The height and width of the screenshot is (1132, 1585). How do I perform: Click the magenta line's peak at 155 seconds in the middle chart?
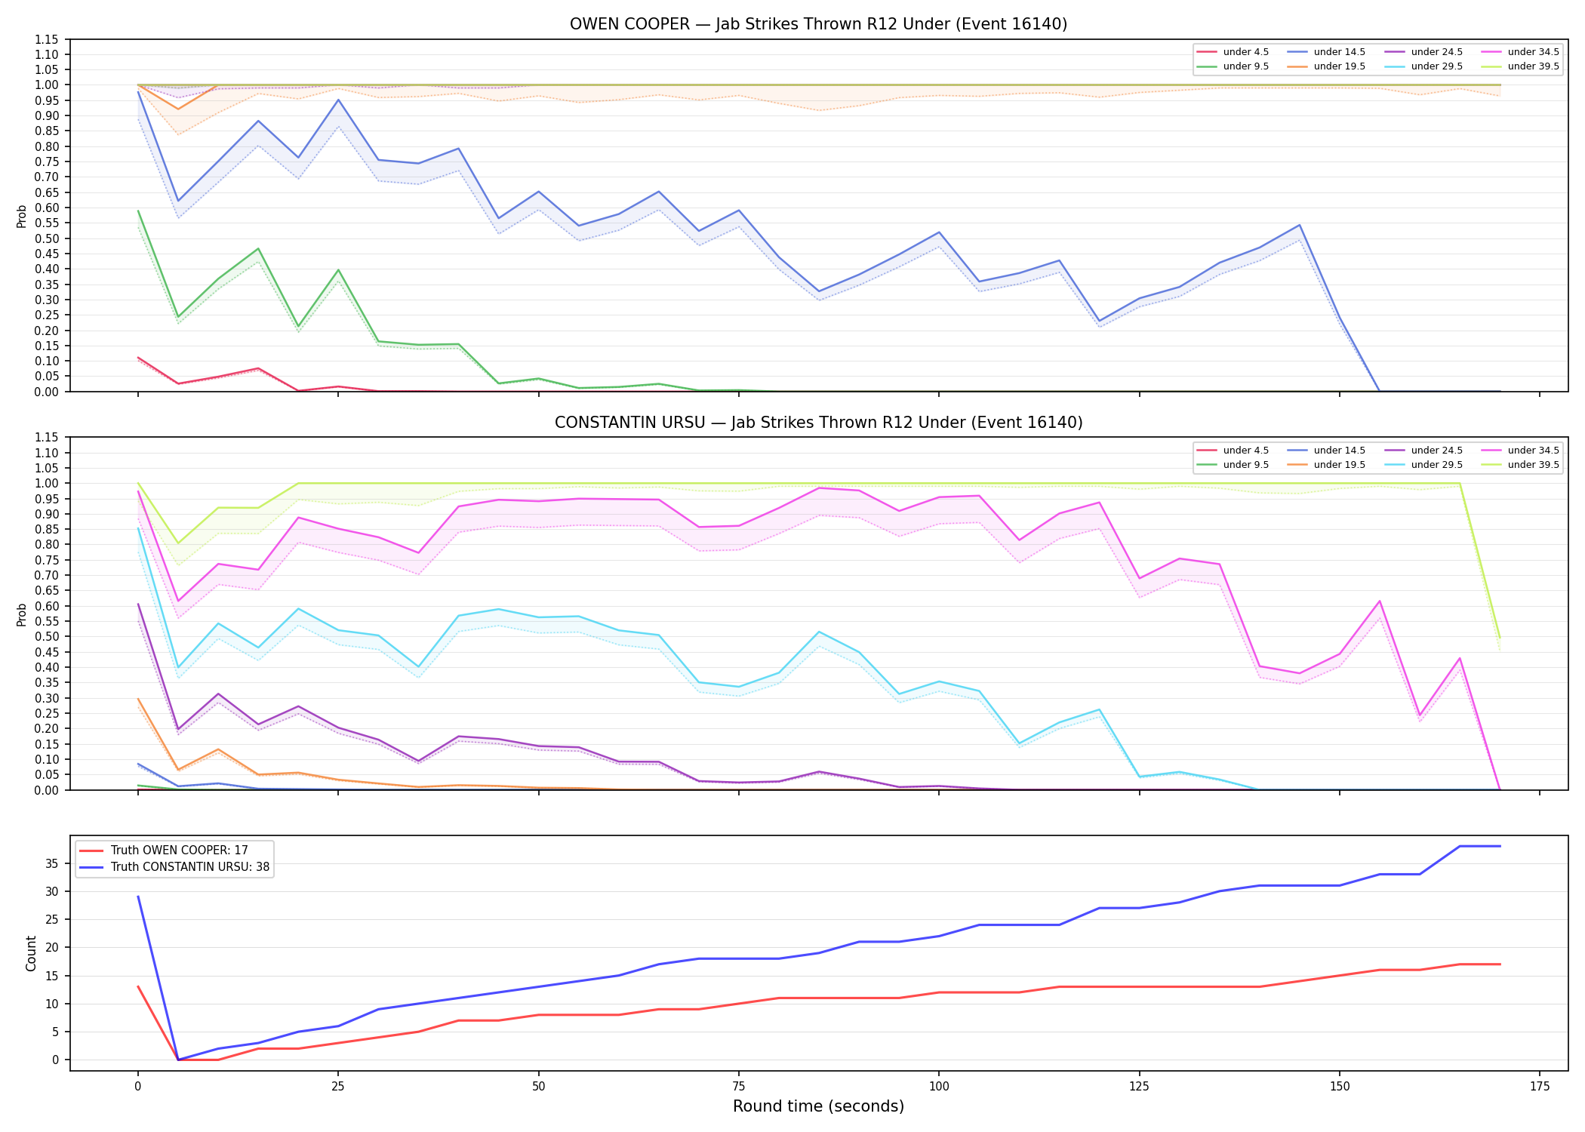[1380, 601]
